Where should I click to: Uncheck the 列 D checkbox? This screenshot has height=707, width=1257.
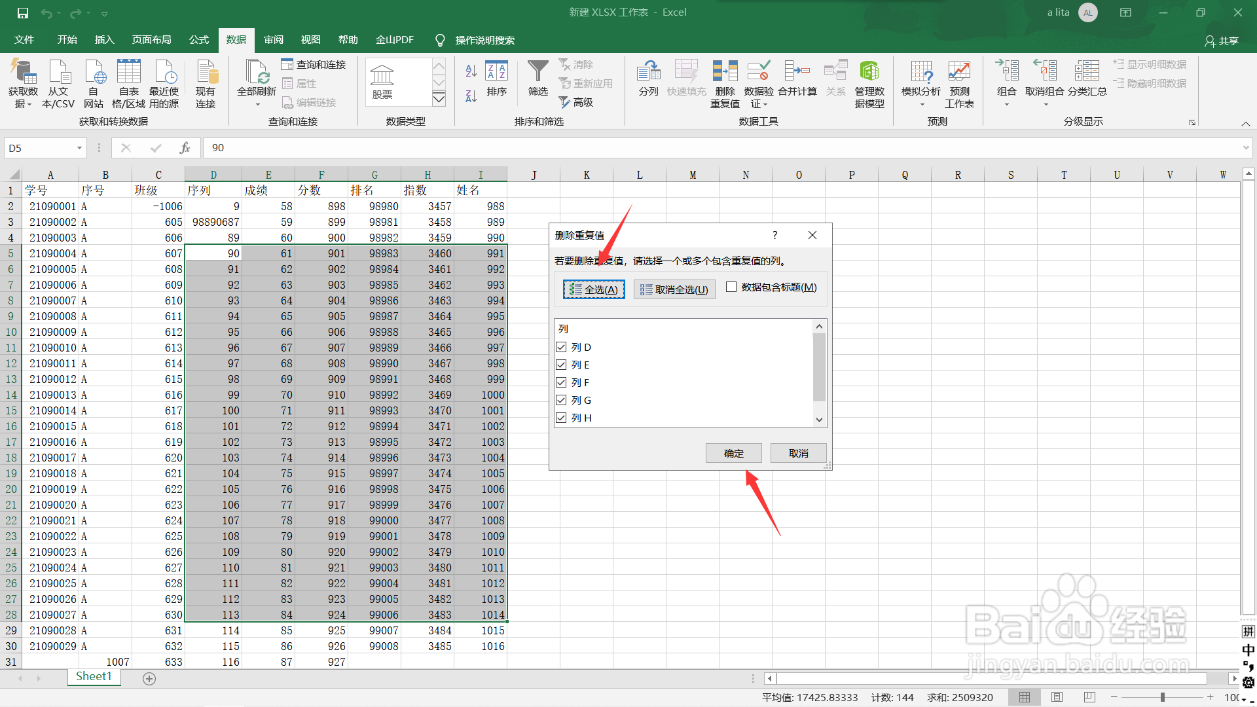(x=561, y=347)
